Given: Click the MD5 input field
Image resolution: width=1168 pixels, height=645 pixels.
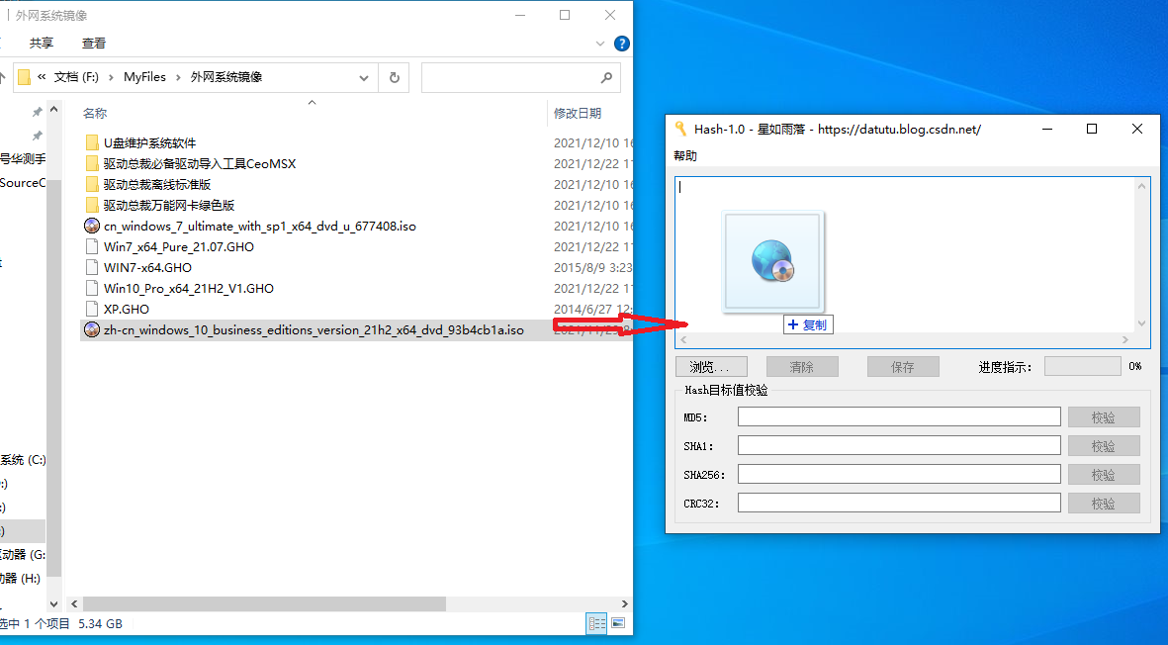Looking at the screenshot, I should pos(899,416).
